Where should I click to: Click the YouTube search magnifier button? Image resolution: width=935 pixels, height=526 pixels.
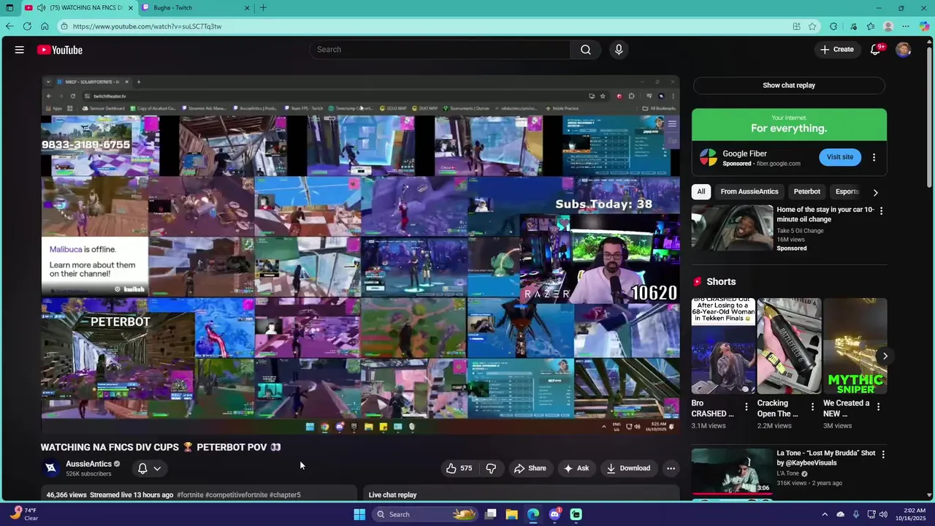point(586,50)
